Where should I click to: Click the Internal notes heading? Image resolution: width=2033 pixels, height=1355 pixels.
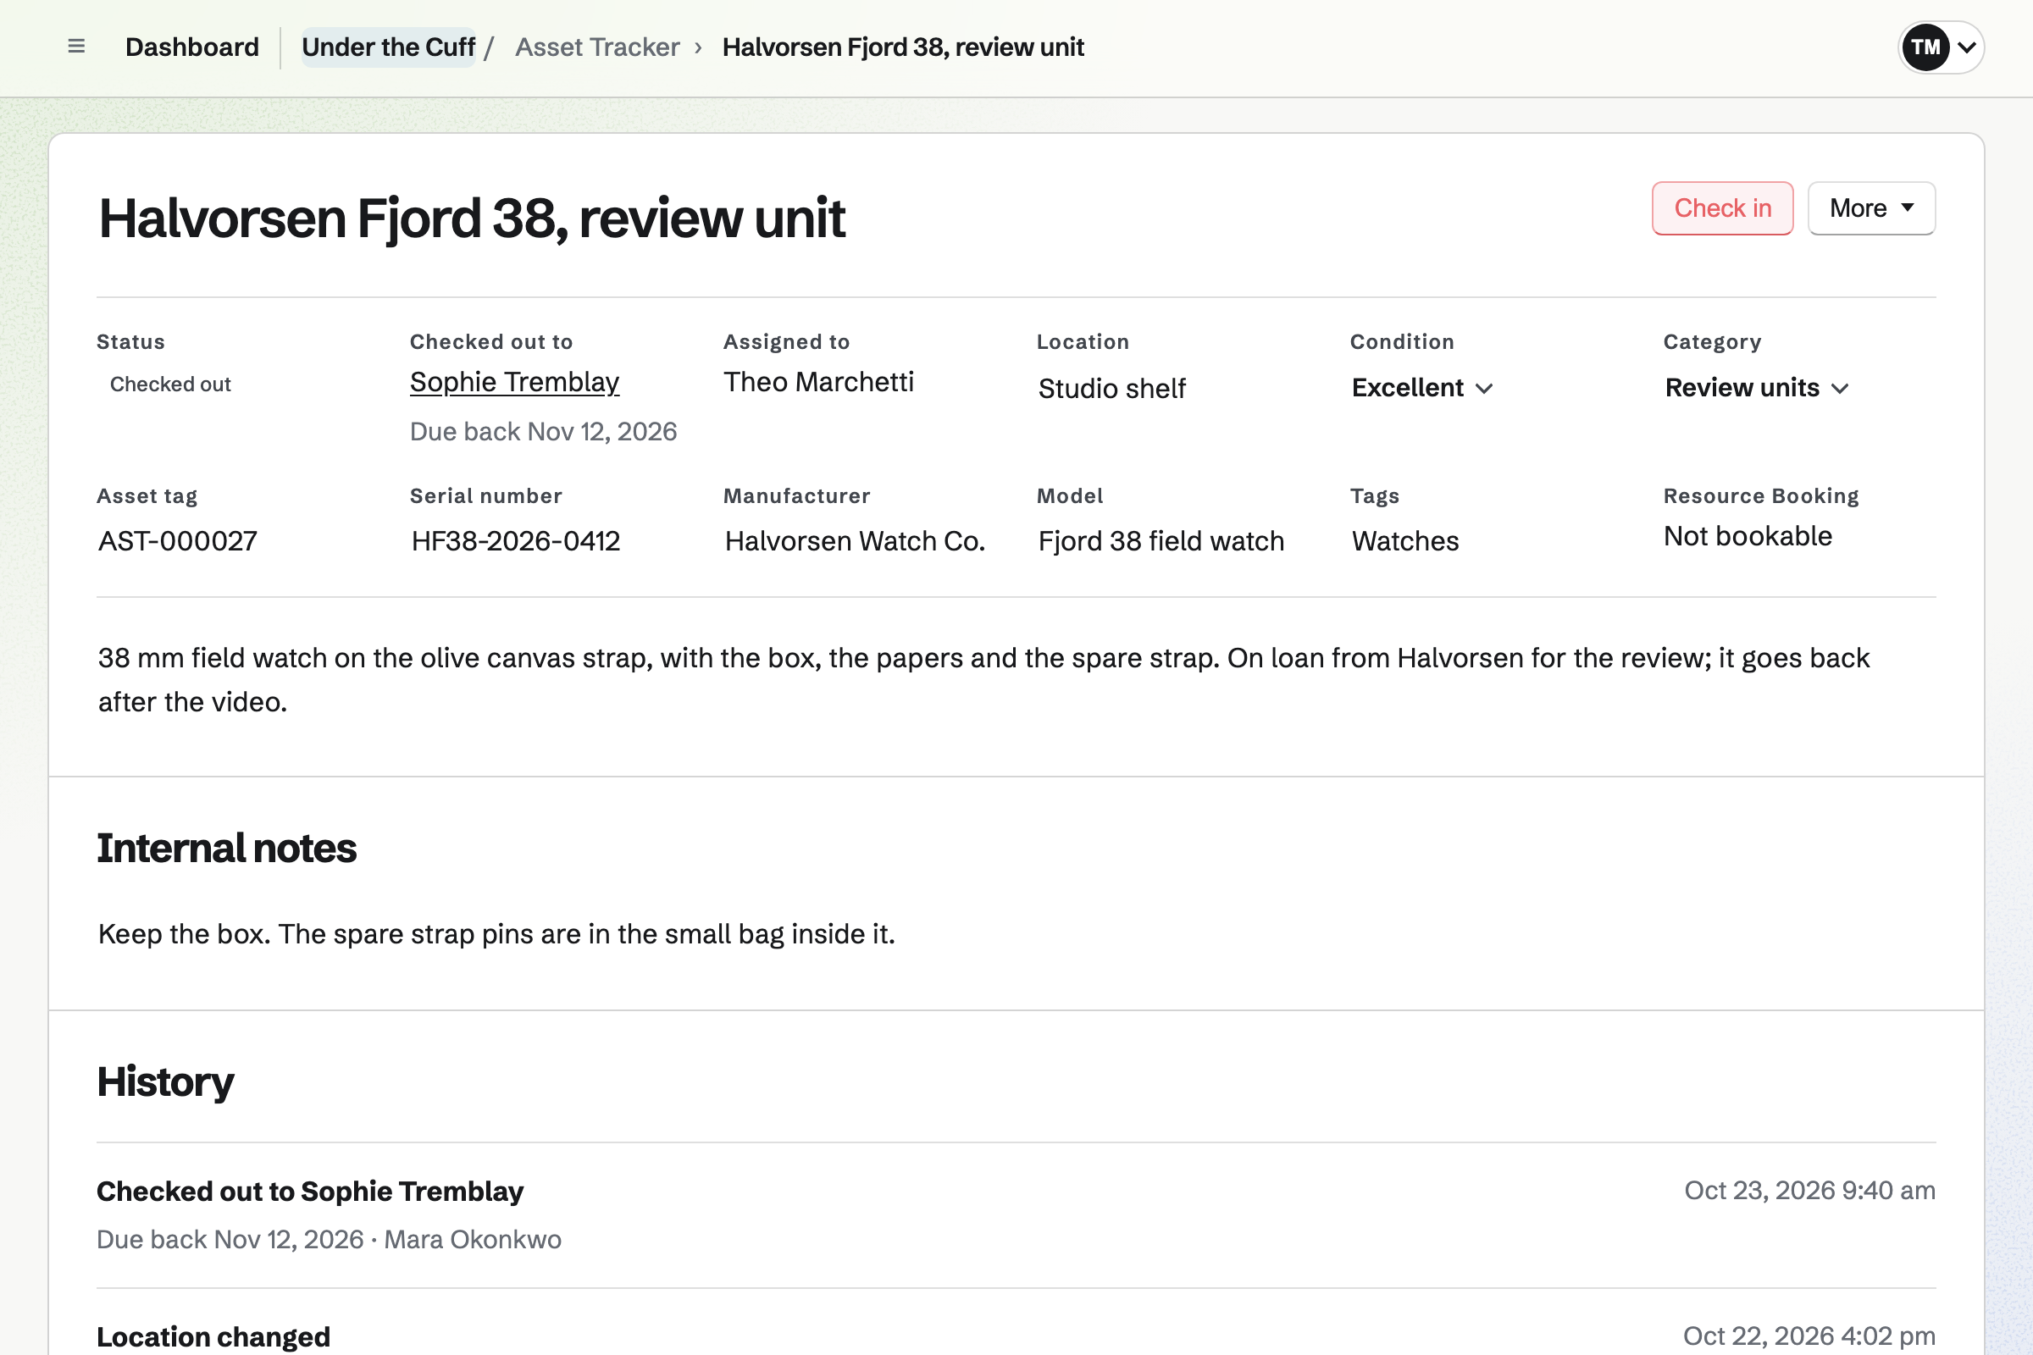click(x=226, y=849)
